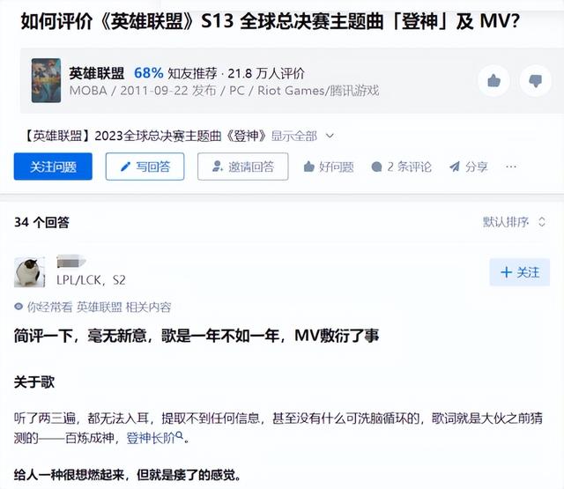Click the thumbs-down not recommend icon
The image size is (564, 489).
click(x=535, y=81)
